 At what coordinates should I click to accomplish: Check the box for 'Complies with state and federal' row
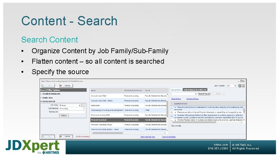(x=172, y=116)
